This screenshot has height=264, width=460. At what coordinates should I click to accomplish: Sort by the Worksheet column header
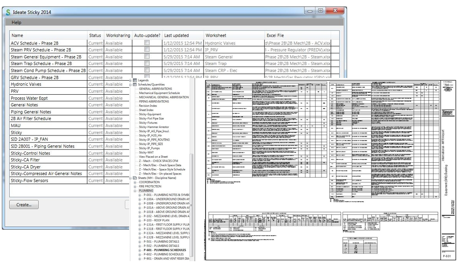pos(234,35)
